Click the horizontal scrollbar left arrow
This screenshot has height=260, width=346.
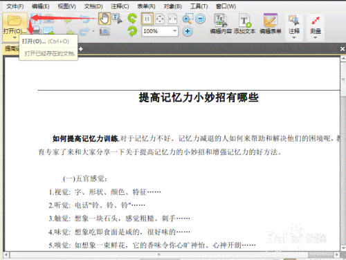[x=6, y=254]
